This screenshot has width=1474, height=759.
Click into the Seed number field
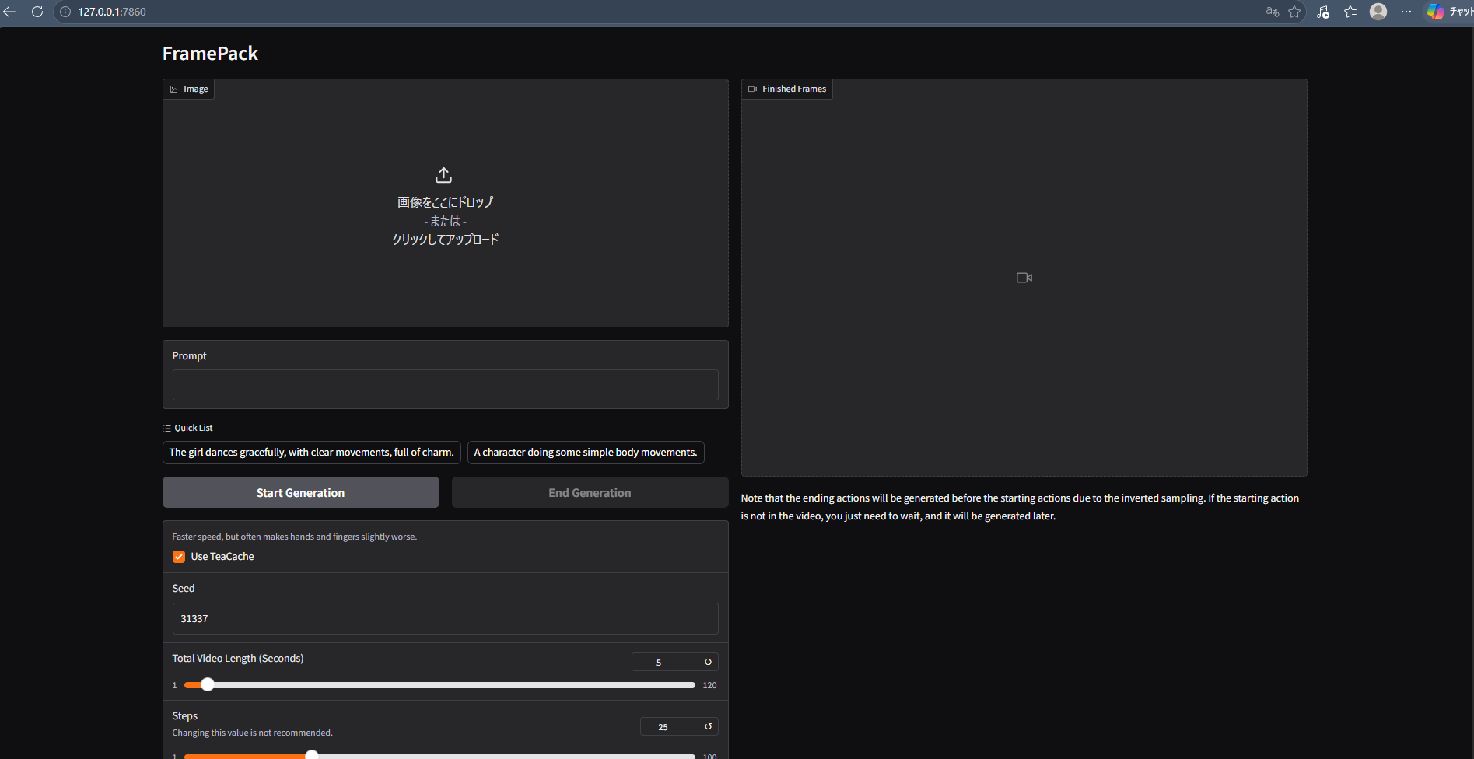click(446, 618)
